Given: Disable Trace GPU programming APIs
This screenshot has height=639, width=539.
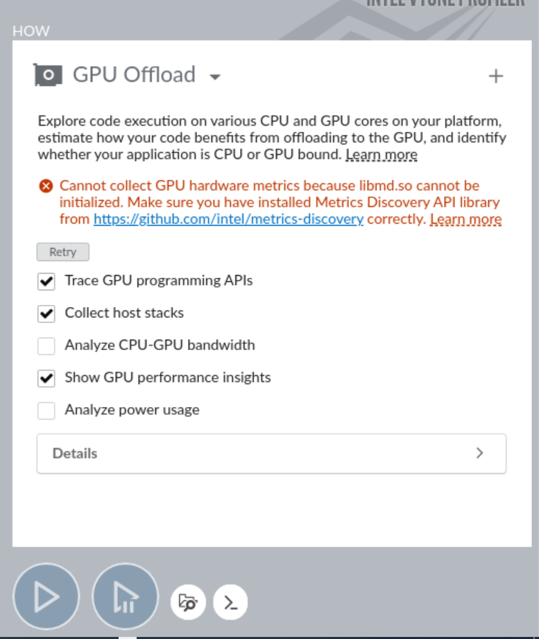Looking at the screenshot, I should 46,281.
